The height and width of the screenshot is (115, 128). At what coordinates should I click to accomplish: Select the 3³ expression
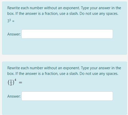(9, 21)
